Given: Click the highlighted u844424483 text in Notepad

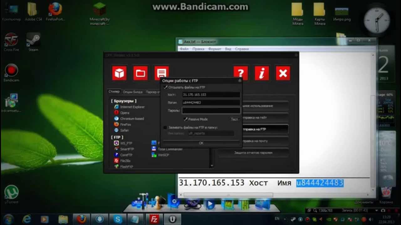Looking at the screenshot, I should pyautogui.click(x=320, y=183).
